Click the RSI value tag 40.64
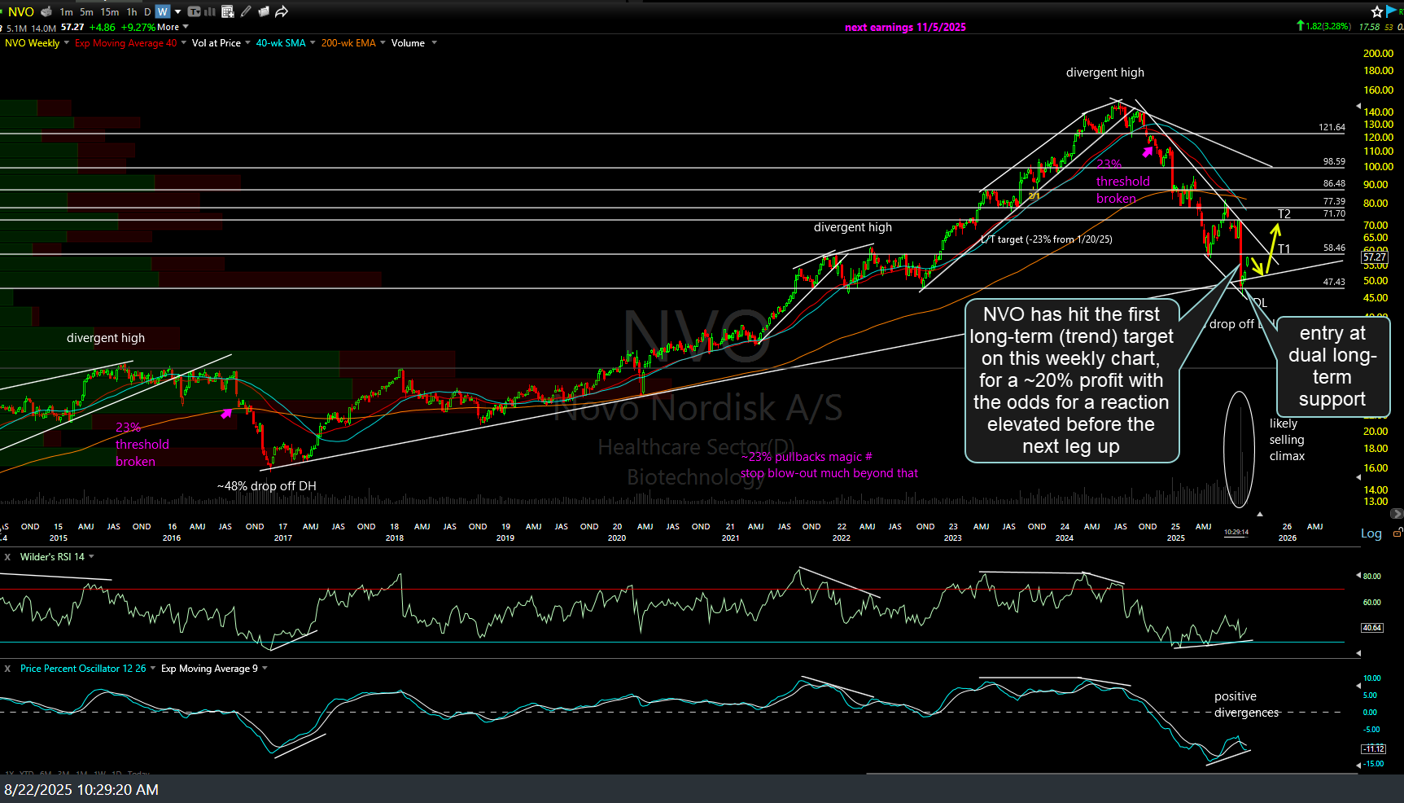 (x=1371, y=628)
